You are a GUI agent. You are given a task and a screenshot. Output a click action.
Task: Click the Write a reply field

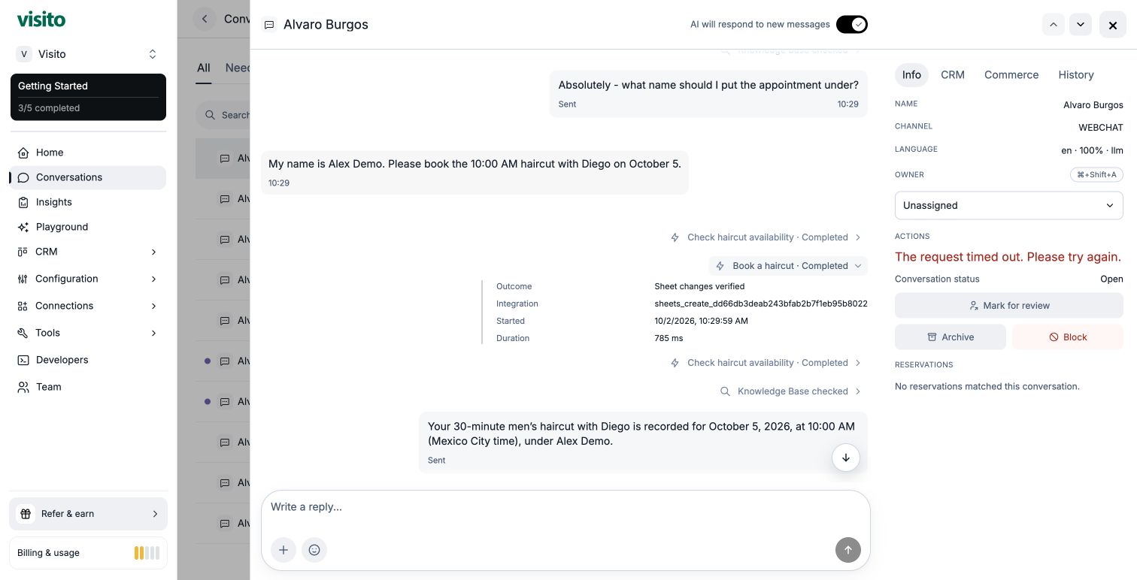(565, 507)
